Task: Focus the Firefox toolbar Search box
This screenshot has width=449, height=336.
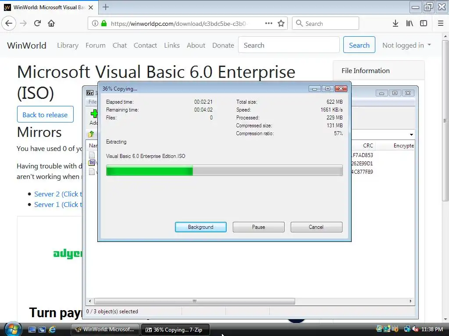Action: coord(326,24)
